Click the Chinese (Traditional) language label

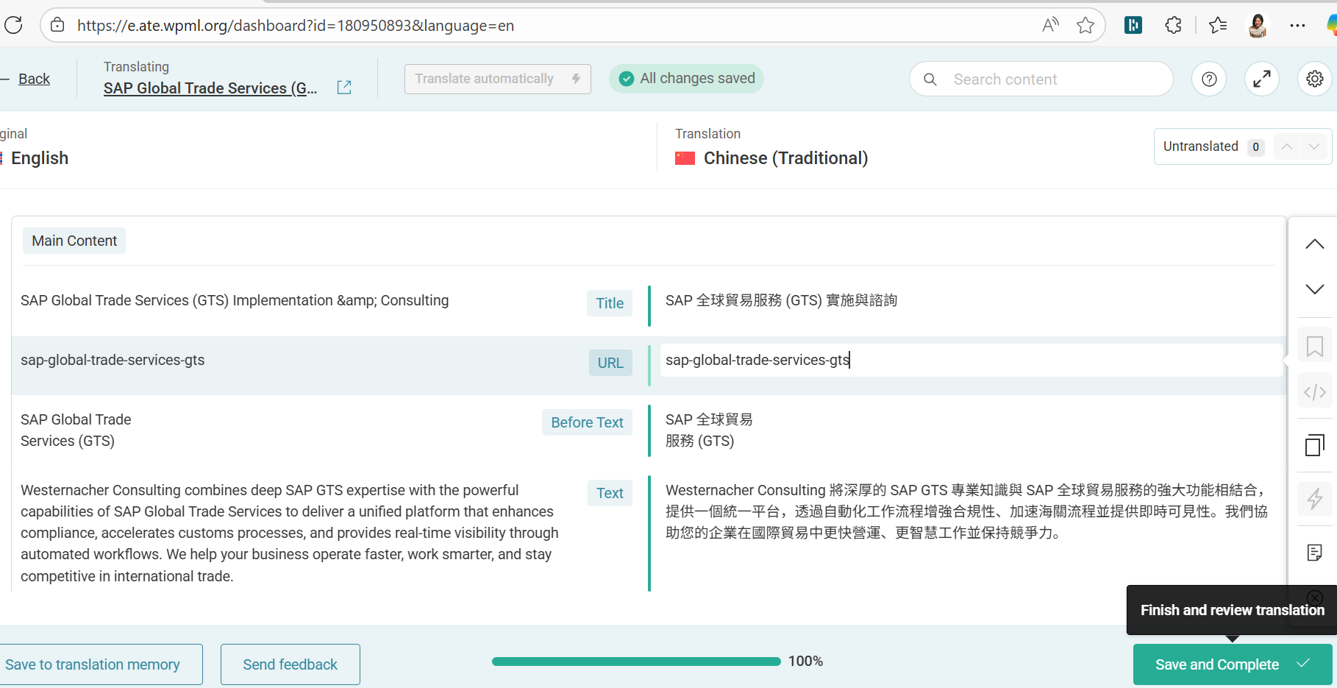(785, 158)
